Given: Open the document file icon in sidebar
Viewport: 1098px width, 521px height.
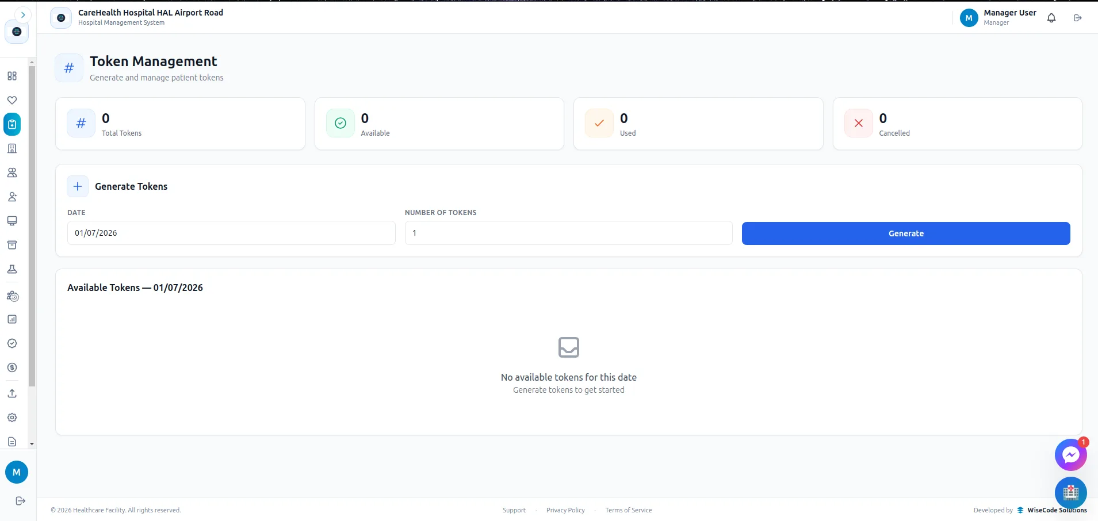Looking at the screenshot, I should point(12,442).
